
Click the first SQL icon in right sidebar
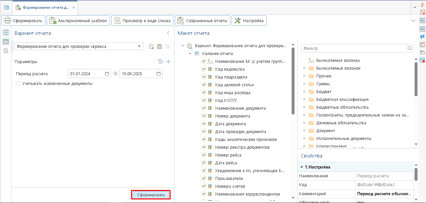(422, 20)
